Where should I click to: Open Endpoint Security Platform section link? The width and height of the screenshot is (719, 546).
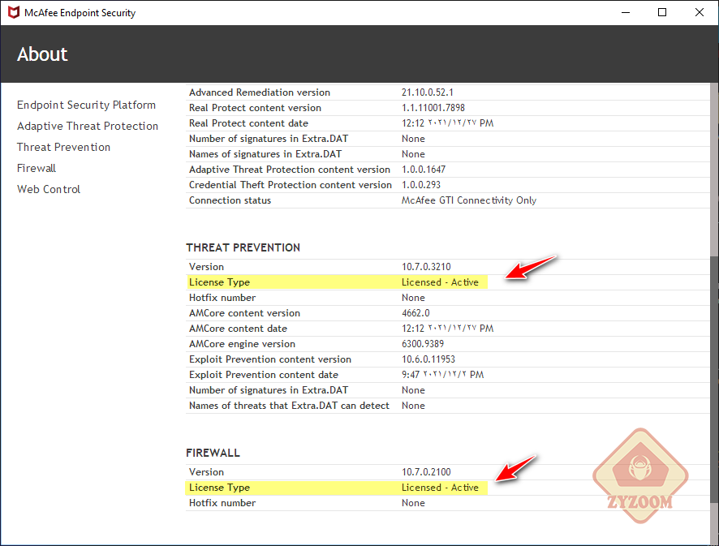(x=86, y=105)
